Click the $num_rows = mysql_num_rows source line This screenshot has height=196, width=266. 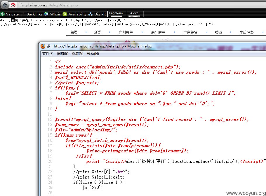102,125
